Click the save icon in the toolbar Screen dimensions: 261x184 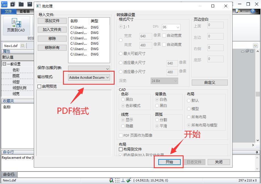(x=30, y=4)
